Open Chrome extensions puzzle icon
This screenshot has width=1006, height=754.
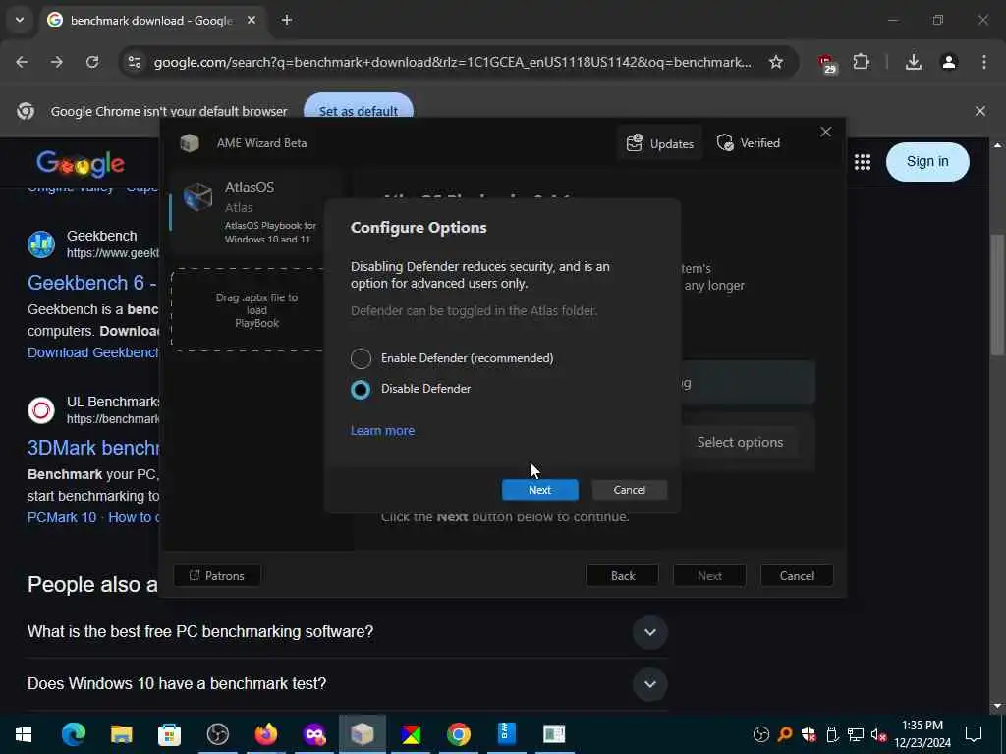coord(861,62)
